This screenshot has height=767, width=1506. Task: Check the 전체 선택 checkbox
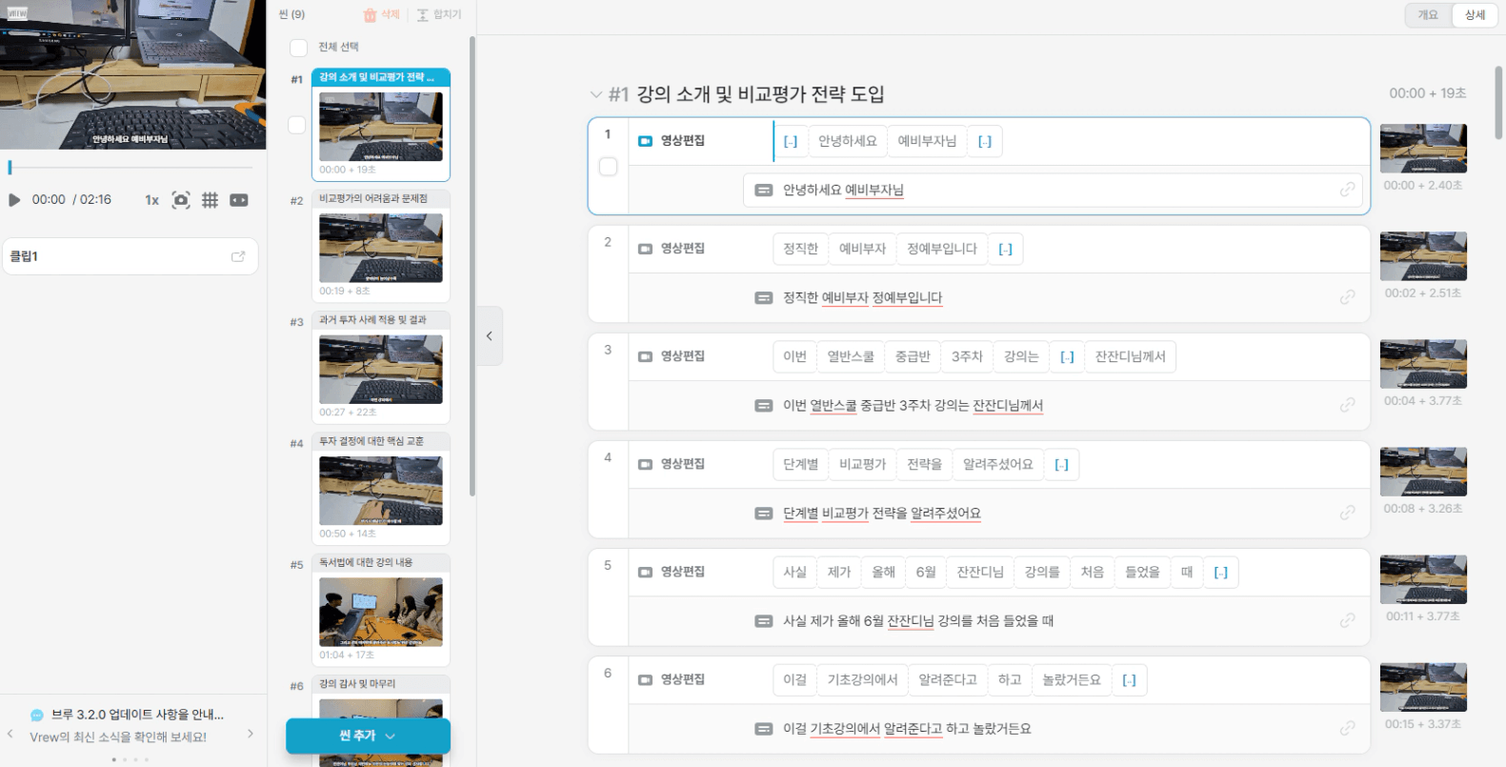[298, 48]
